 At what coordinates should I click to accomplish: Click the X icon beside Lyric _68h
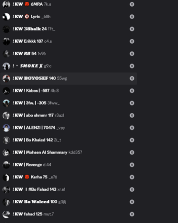[132, 17]
